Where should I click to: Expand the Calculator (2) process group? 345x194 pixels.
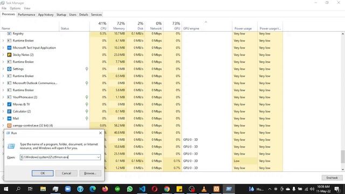coord(3,112)
